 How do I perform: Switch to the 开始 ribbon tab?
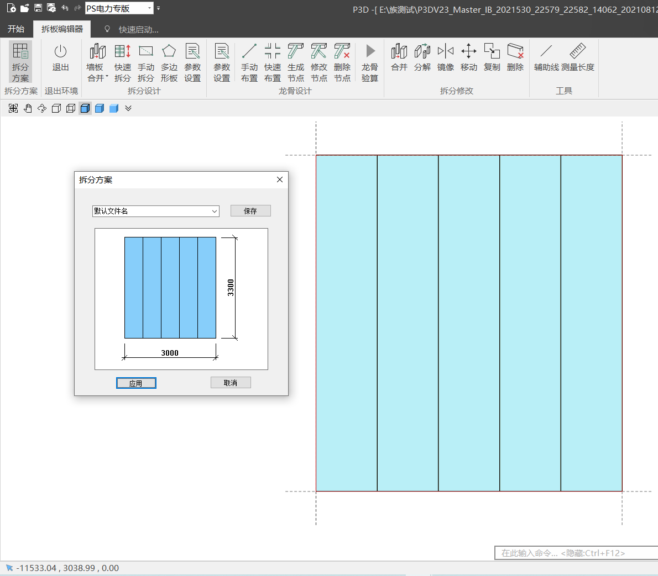[16, 29]
